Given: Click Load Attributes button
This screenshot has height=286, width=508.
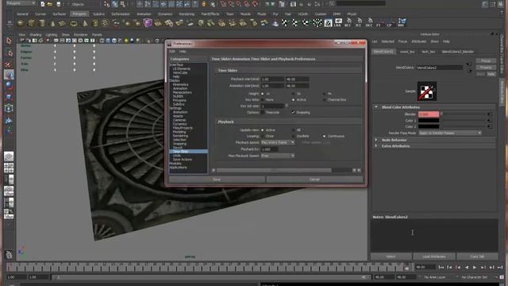Looking at the screenshot, I should tap(434, 257).
